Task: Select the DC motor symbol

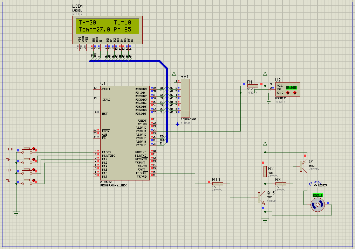Action: point(318,205)
